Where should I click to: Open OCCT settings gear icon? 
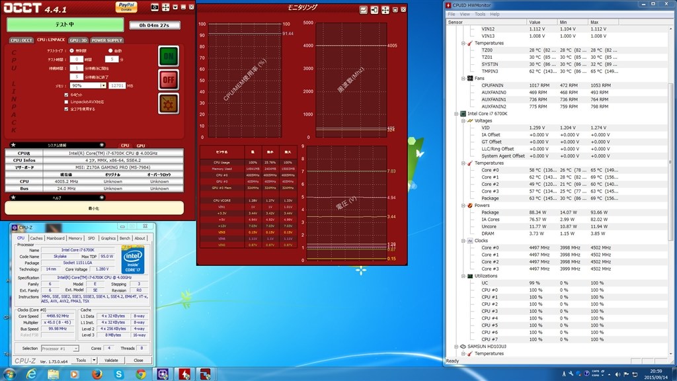169,103
